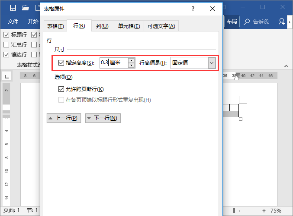Click the help question mark icon
Image resolution: width=293 pixels, height=216 pixels.
point(193,9)
